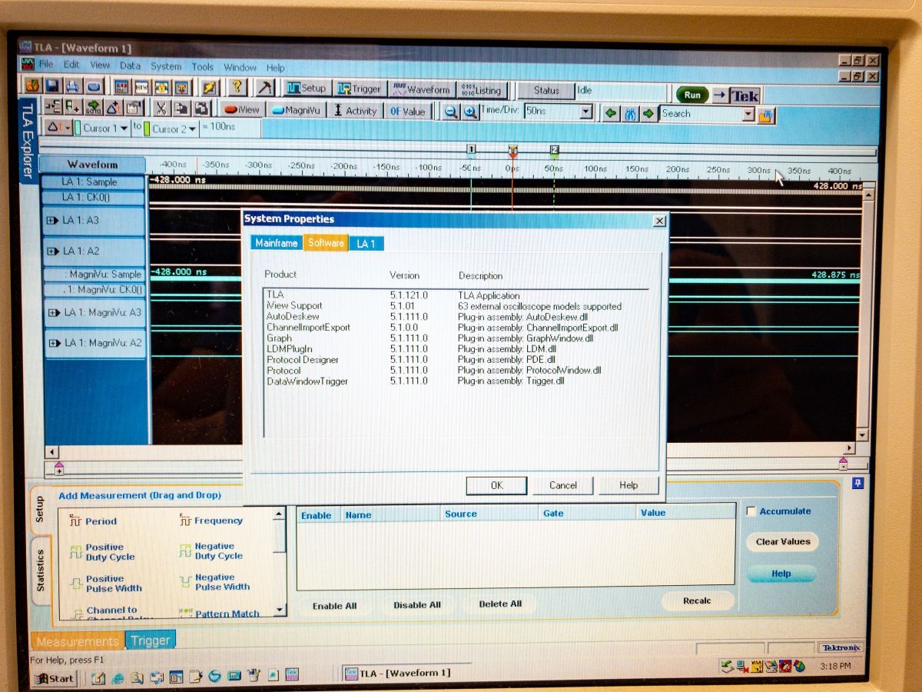Screen dimensions: 922x692
Task: Select the Frequency measurement
Action: 211,521
